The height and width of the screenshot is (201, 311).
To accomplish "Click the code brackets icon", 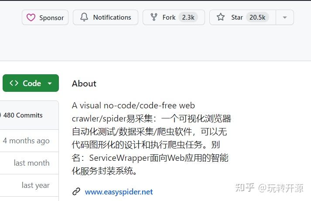I will [x=14, y=83].
